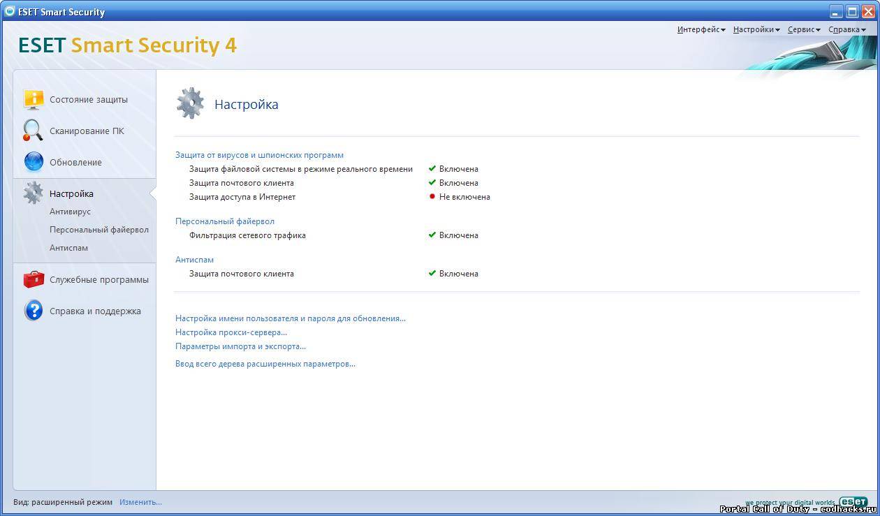Click the Защита от вирусов и шпионских программ link

pos(259,155)
